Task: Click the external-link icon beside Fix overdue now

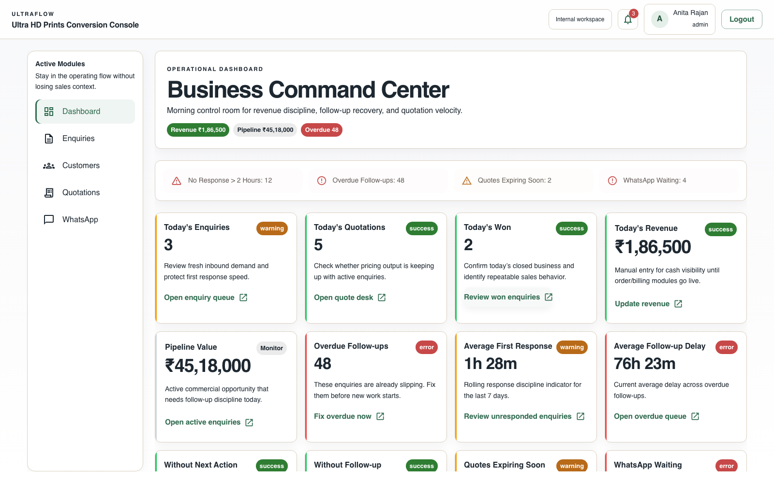Action: pos(380,416)
